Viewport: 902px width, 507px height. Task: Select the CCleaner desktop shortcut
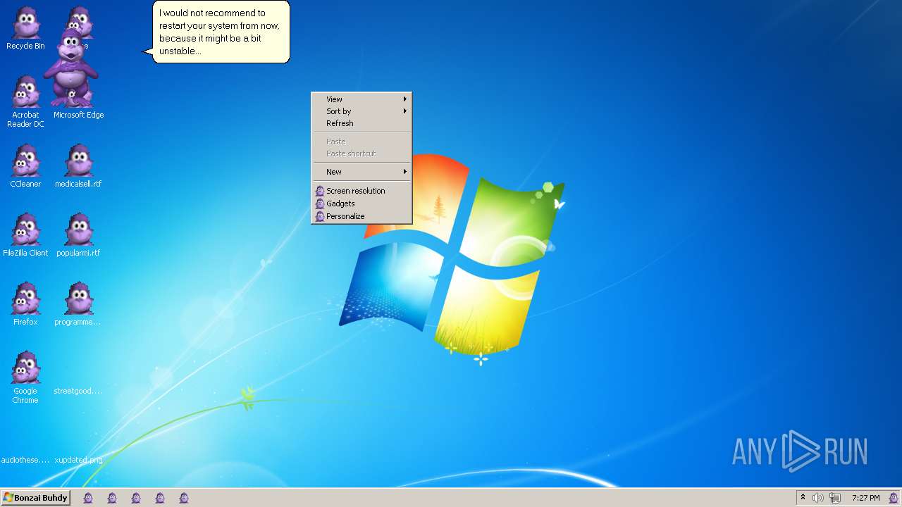click(x=25, y=166)
